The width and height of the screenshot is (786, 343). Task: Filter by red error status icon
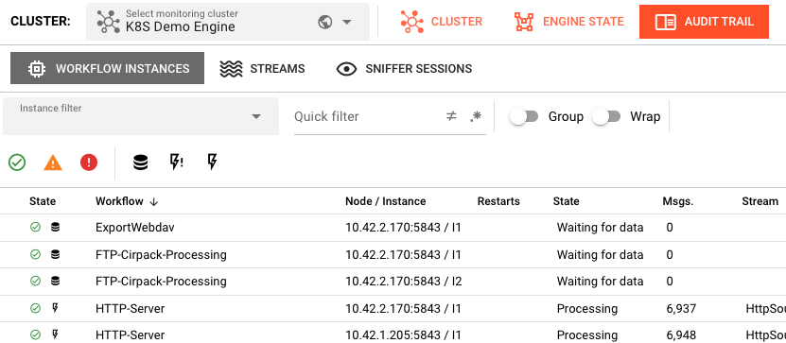point(89,163)
